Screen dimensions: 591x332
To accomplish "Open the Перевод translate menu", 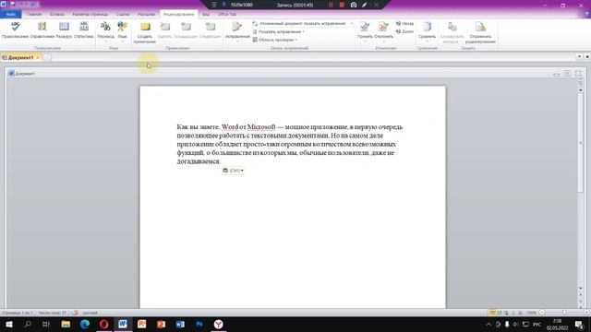I will click(105, 30).
